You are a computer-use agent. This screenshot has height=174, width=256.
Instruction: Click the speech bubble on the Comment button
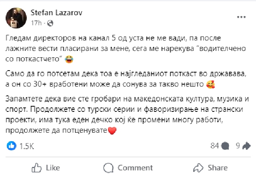(108, 168)
